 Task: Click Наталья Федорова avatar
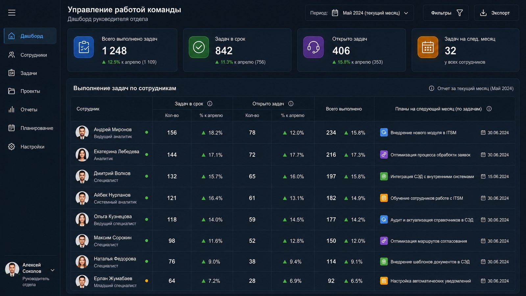pyautogui.click(x=82, y=262)
